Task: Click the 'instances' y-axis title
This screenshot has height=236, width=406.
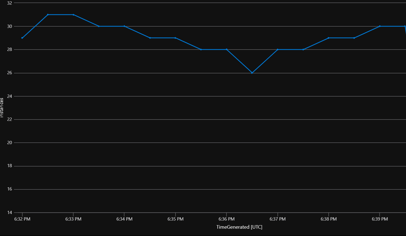Action: (x=2, y=108)
